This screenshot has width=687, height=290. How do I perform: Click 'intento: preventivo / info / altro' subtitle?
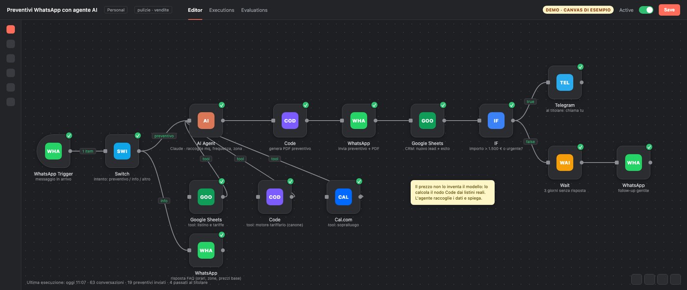122,179
